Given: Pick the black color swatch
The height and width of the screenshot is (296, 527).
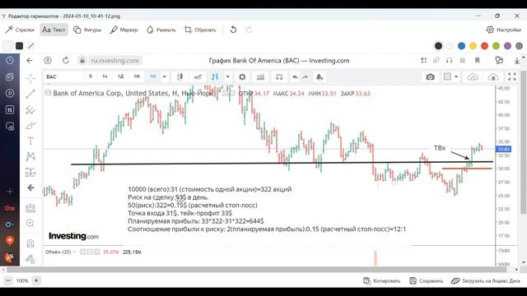Looking at the screenshot, I should [438, 46].
